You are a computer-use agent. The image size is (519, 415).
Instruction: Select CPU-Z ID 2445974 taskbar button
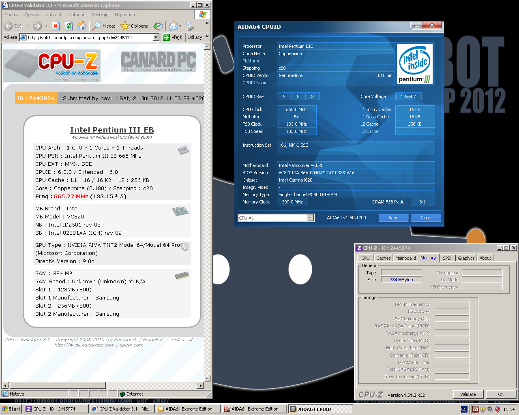coord(56,409)
